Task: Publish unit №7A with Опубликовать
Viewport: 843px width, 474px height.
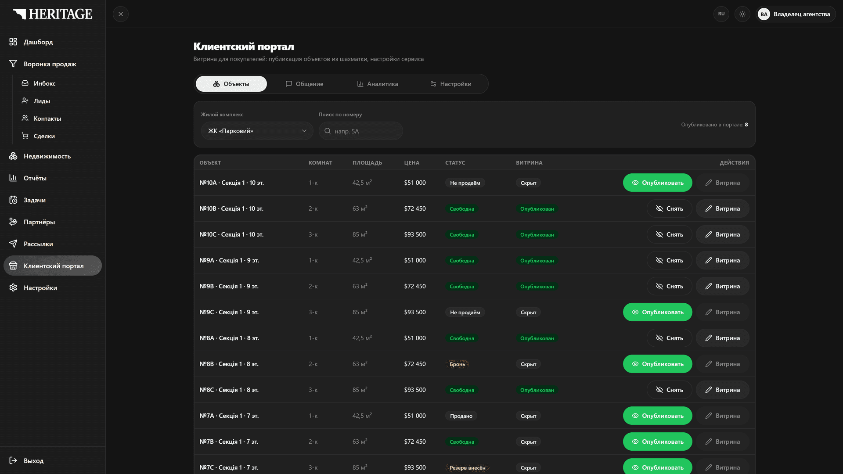Action: 658,416
